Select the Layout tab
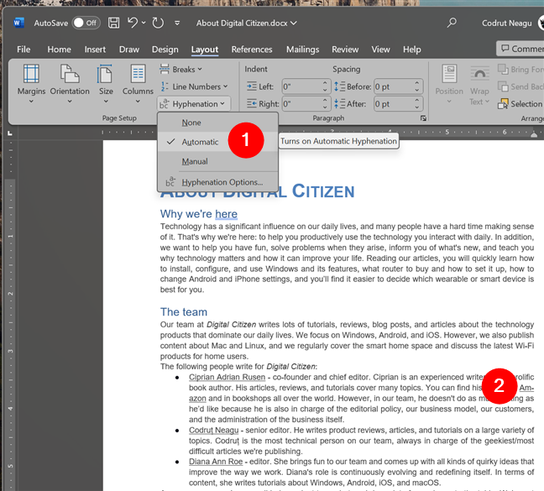544x491 pixels. [205, 50]
